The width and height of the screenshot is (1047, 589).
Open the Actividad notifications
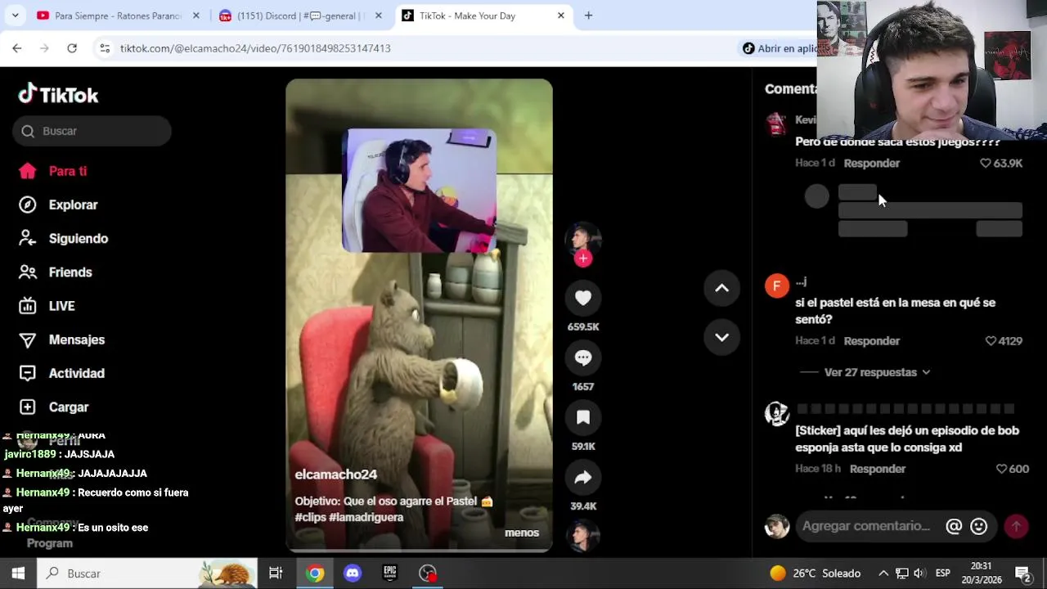click(x=62, y=373)
